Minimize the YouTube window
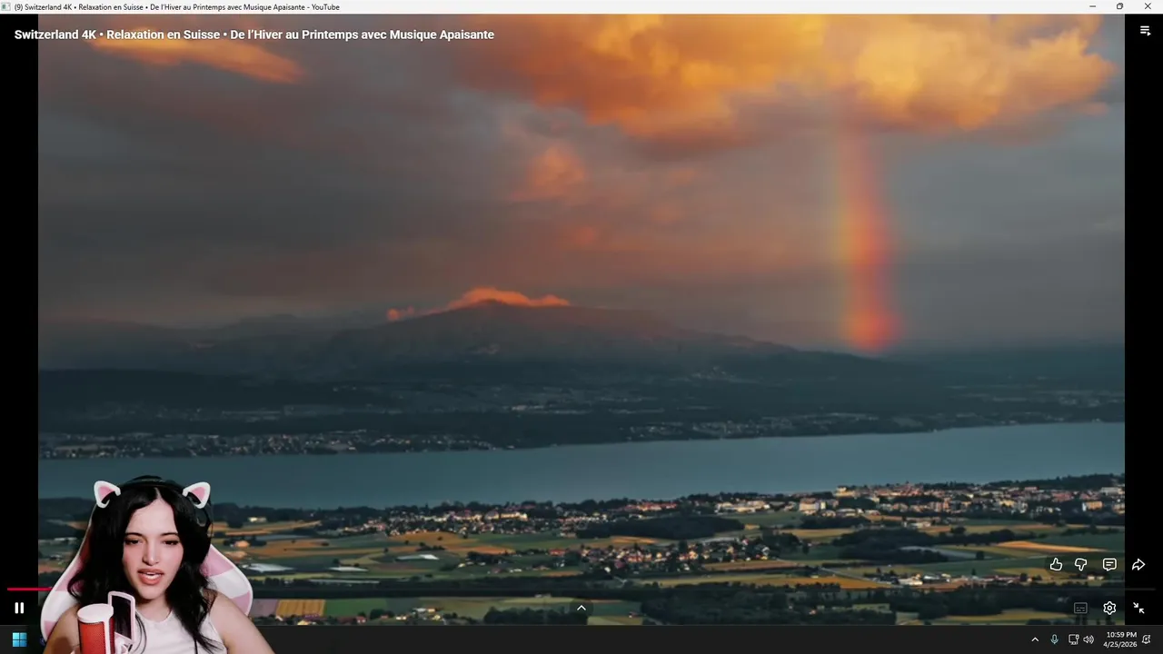Viewport: 1163px width, 654px height. tap(1093, 6)
